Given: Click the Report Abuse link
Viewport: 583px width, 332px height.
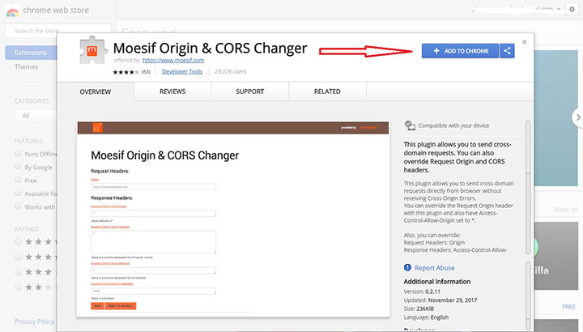Looking at the screenshot, I should tap(435, 268).
